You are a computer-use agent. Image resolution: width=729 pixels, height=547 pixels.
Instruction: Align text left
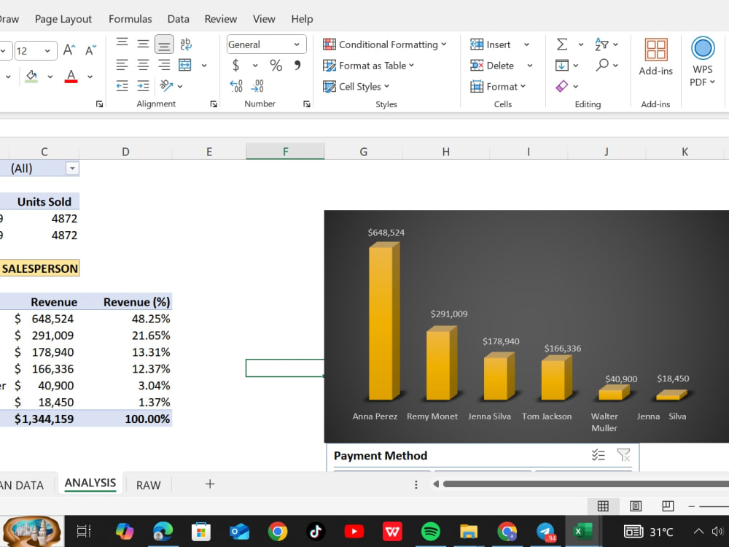point(122,65)
